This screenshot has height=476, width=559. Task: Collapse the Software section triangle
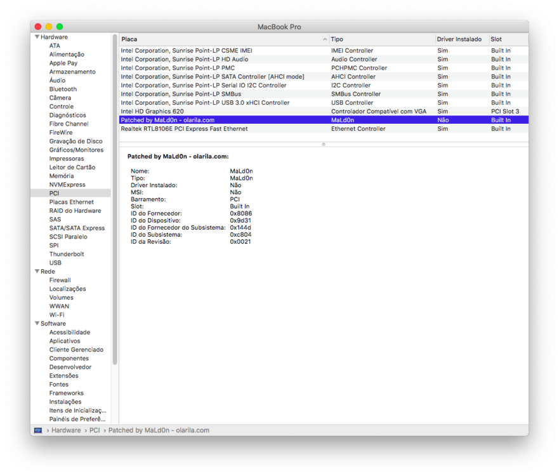tap(37, 324)
